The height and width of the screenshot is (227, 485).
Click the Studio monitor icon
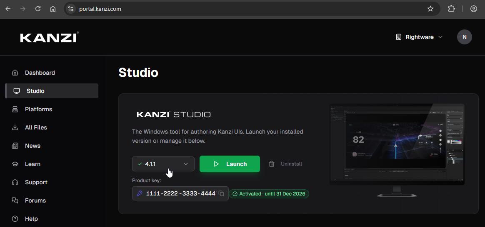pos(16,91)
